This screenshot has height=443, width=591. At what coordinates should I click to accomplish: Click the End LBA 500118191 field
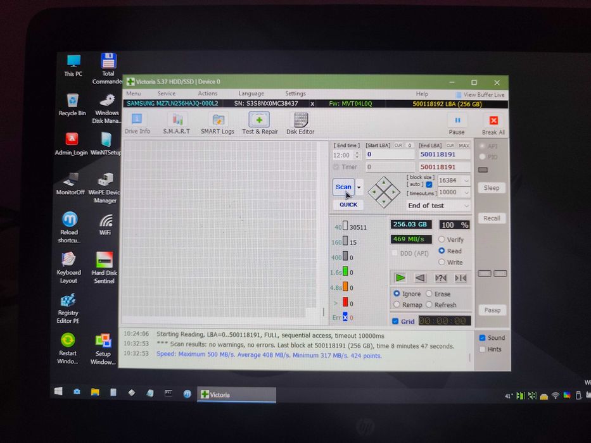click(445, 154)
